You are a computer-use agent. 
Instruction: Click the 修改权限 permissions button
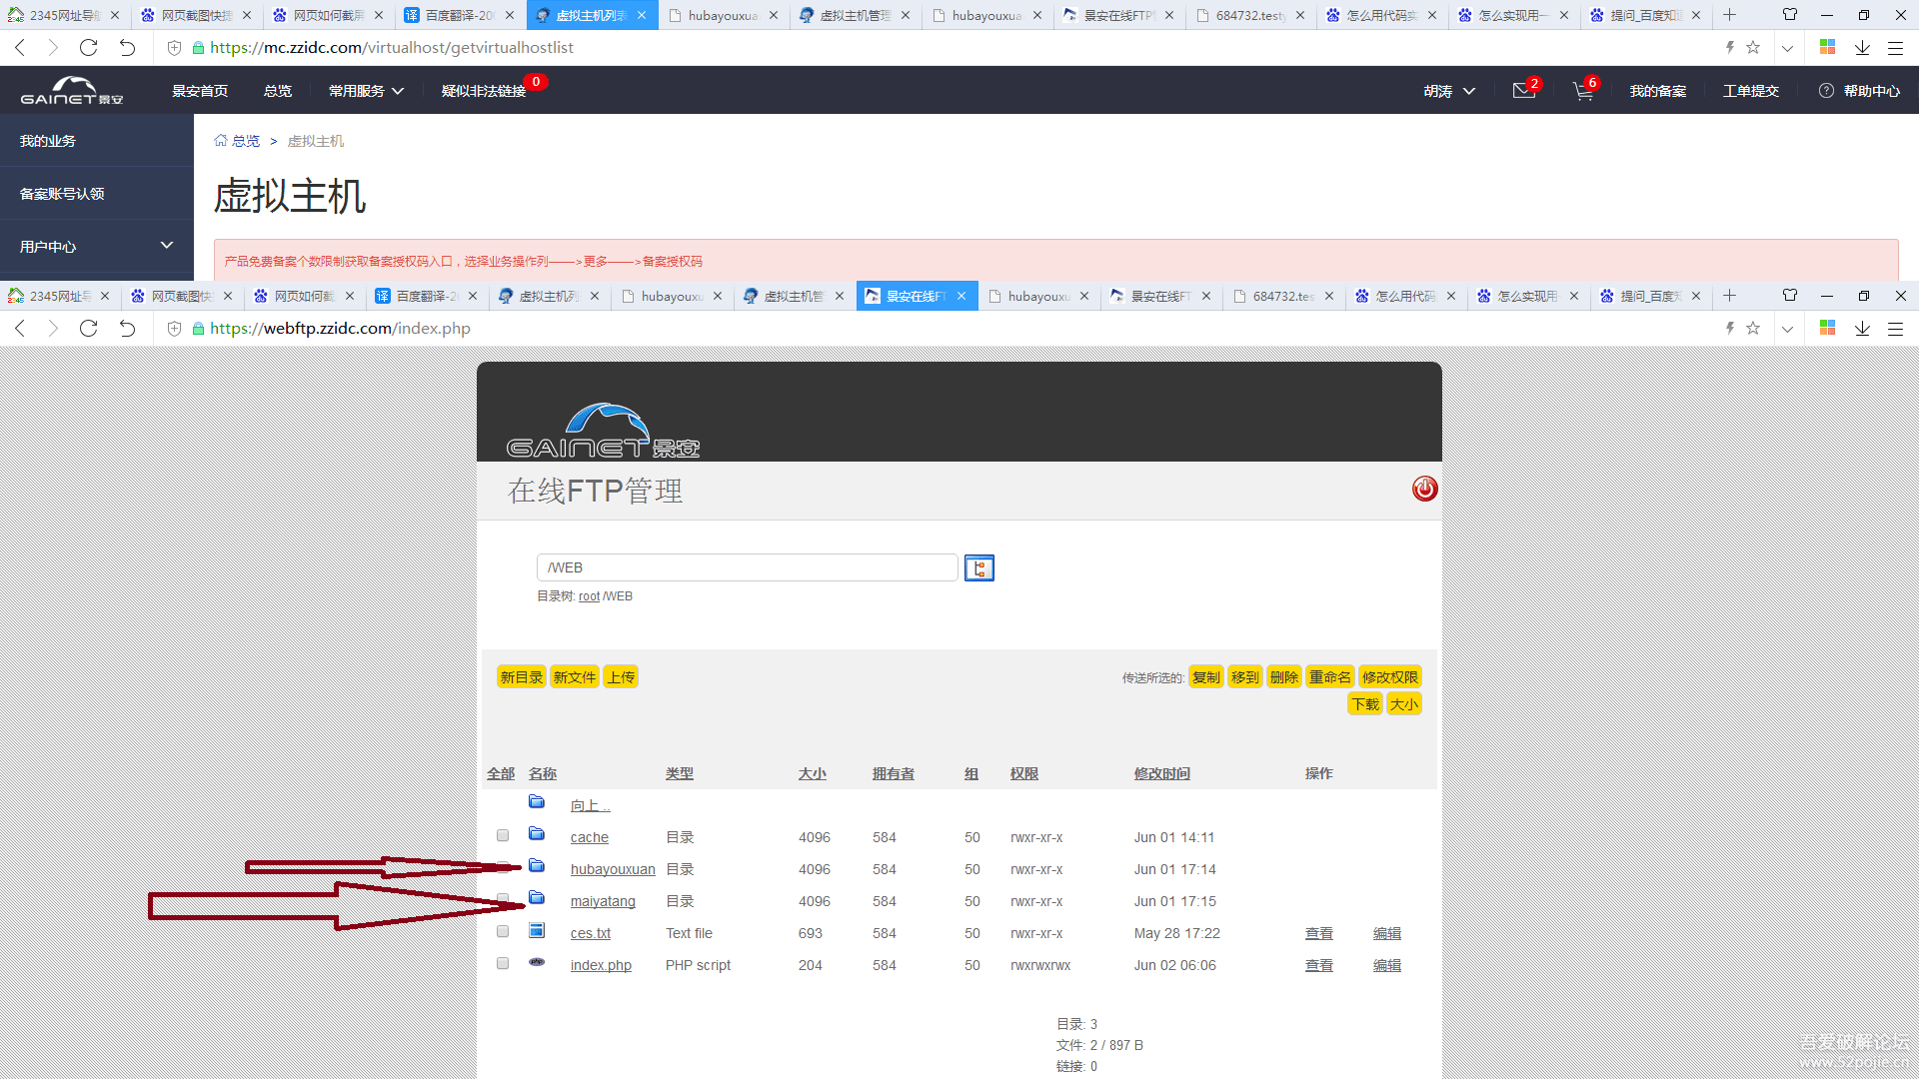1389,677
